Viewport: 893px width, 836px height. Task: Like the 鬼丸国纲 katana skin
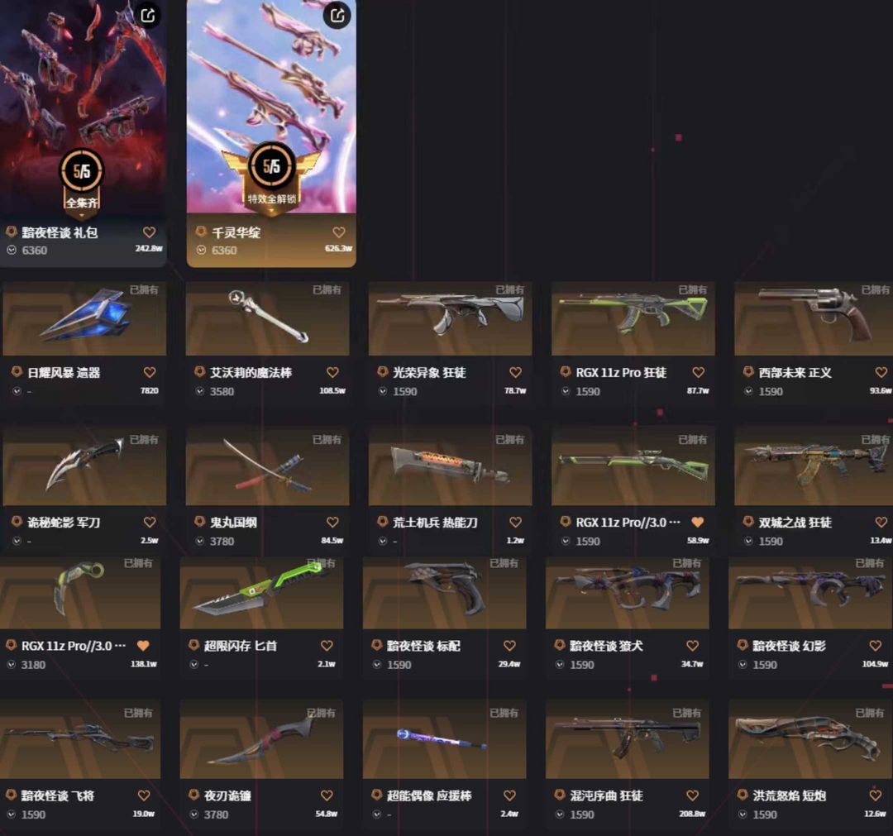coord(332,522)
